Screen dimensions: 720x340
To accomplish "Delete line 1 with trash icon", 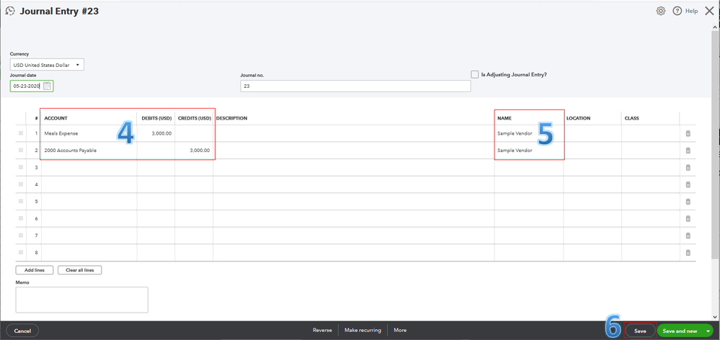I will click(688, 133).
